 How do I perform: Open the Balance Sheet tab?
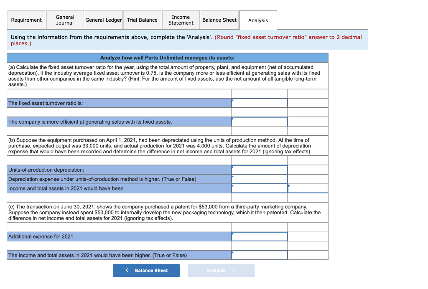(x=219, y=20)
